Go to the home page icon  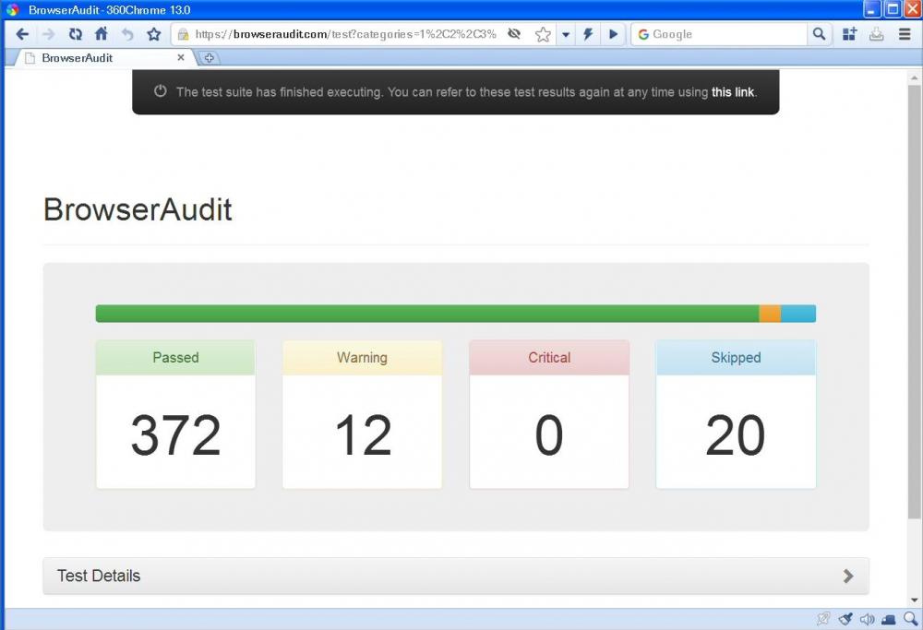[x=102, y=34]
